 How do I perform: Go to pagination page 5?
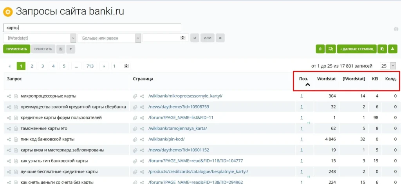(x=64, y=66)
